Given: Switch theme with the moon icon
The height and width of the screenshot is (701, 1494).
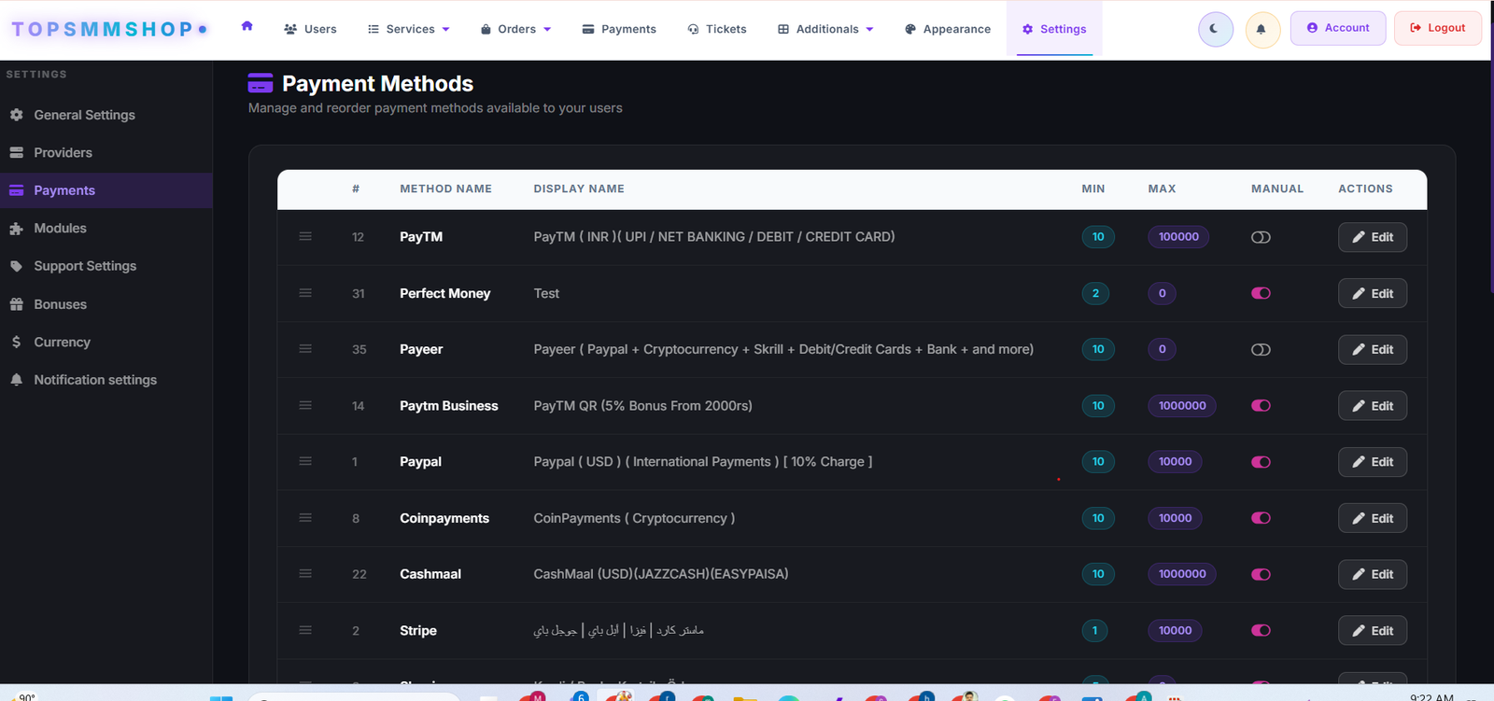Looking at the screenshot, I should point(1215,29).
